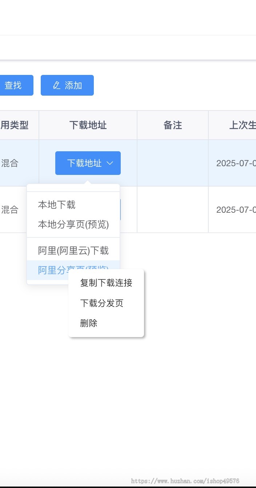Select 本地分享页(预览) menu entry

73,224
